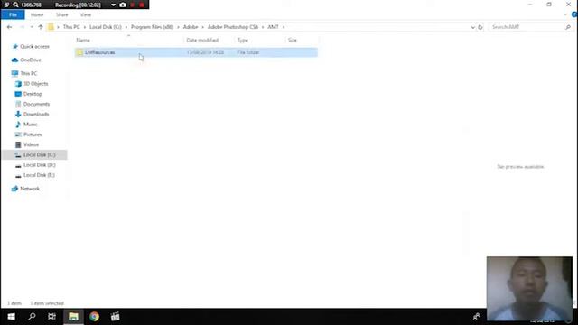Open the clapperboard video app on taskbar

pos(115,317)
